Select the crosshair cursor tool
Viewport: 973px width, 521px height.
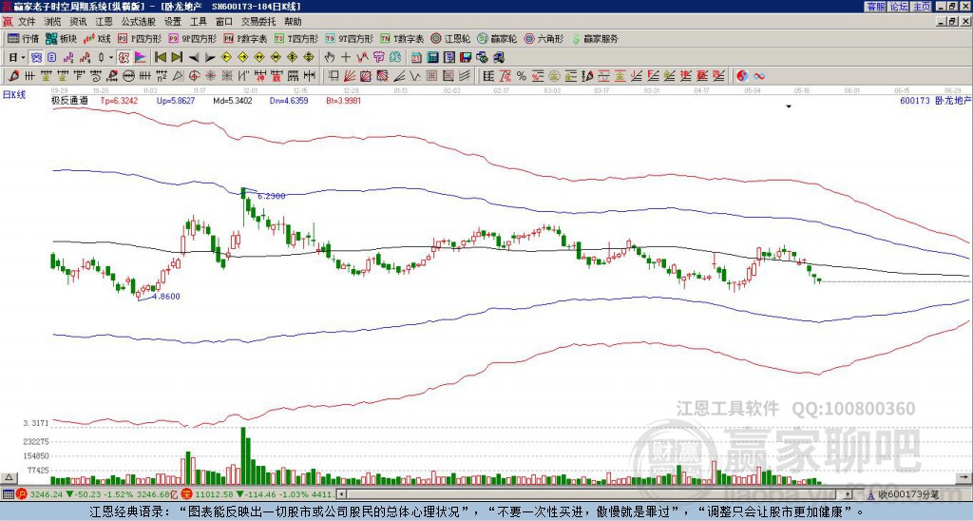coord(346,57)
